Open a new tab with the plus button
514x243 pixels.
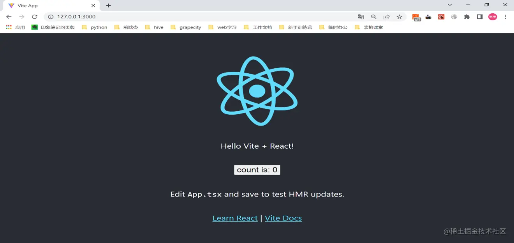click(x=109, y=5)
